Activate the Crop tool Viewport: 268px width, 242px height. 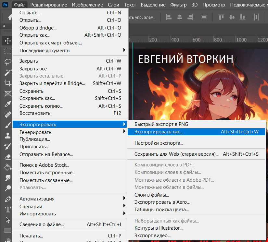pos(7,83)
